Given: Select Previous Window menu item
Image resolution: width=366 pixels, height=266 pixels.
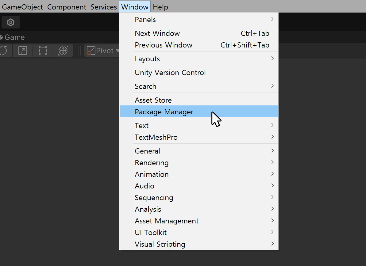Looking at the screenshot, I should pyautogui.click(x=164, y=45).
